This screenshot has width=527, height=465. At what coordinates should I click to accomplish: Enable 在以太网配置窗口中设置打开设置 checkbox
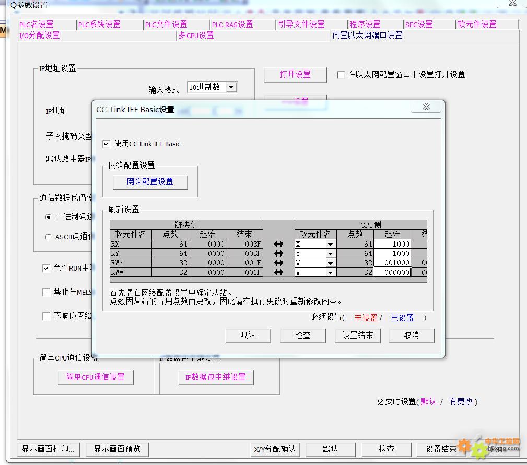tap(341, 75)
